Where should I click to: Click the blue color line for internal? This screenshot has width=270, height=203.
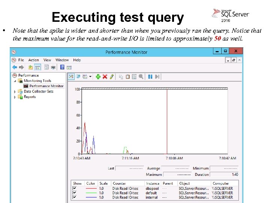coord(91,197)
